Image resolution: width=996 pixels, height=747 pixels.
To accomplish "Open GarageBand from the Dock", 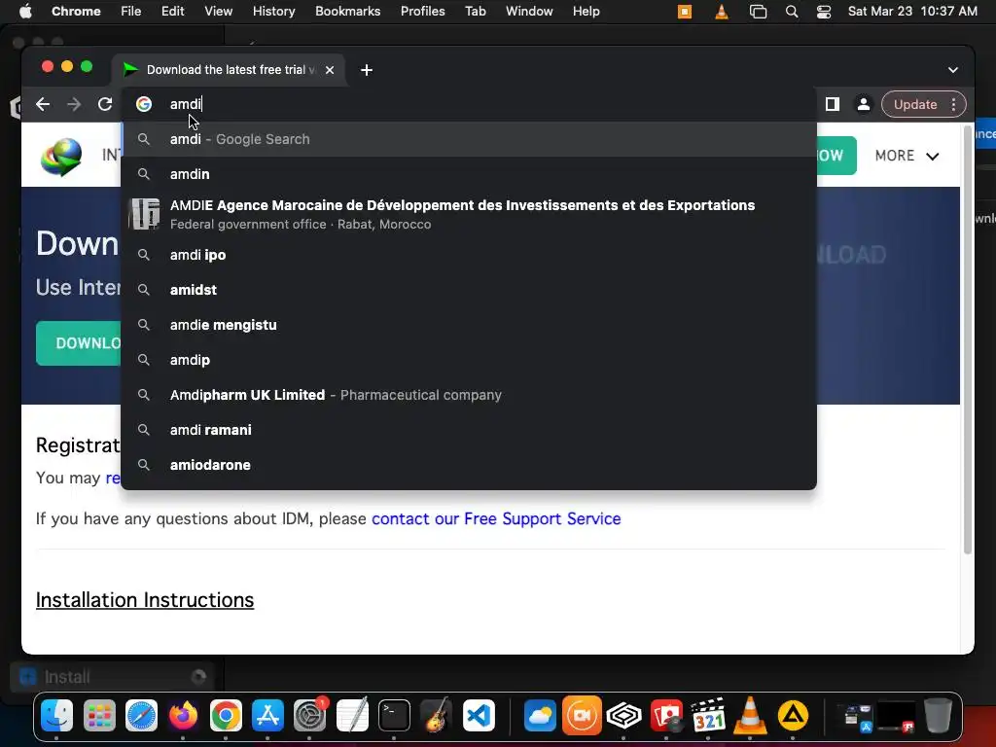I will coord(437,717).
